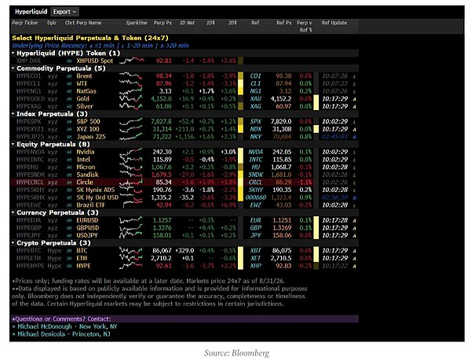The height and width of the screenshot is (361, 471).
Task: Click the EURUSD perp price 1.1257
Action: [162, 220]
